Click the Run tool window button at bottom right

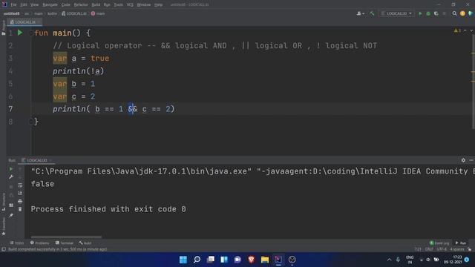coord(461,243)
